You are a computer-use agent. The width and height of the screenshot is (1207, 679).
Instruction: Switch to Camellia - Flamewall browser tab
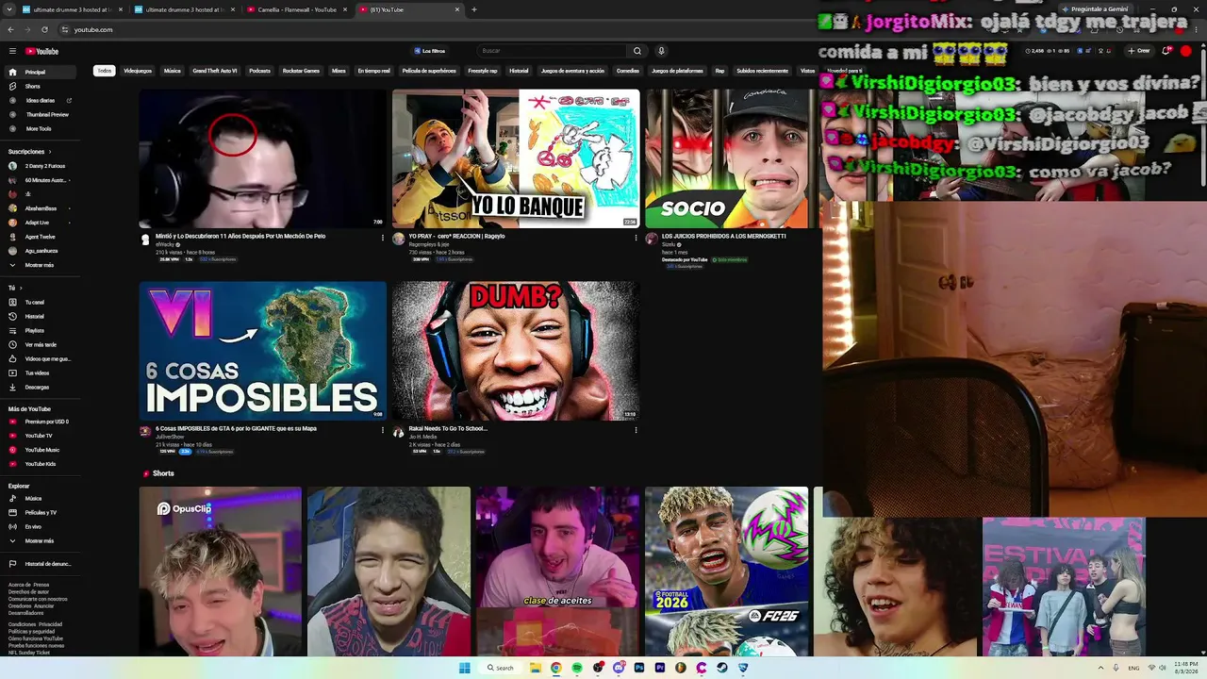point(298,9)
